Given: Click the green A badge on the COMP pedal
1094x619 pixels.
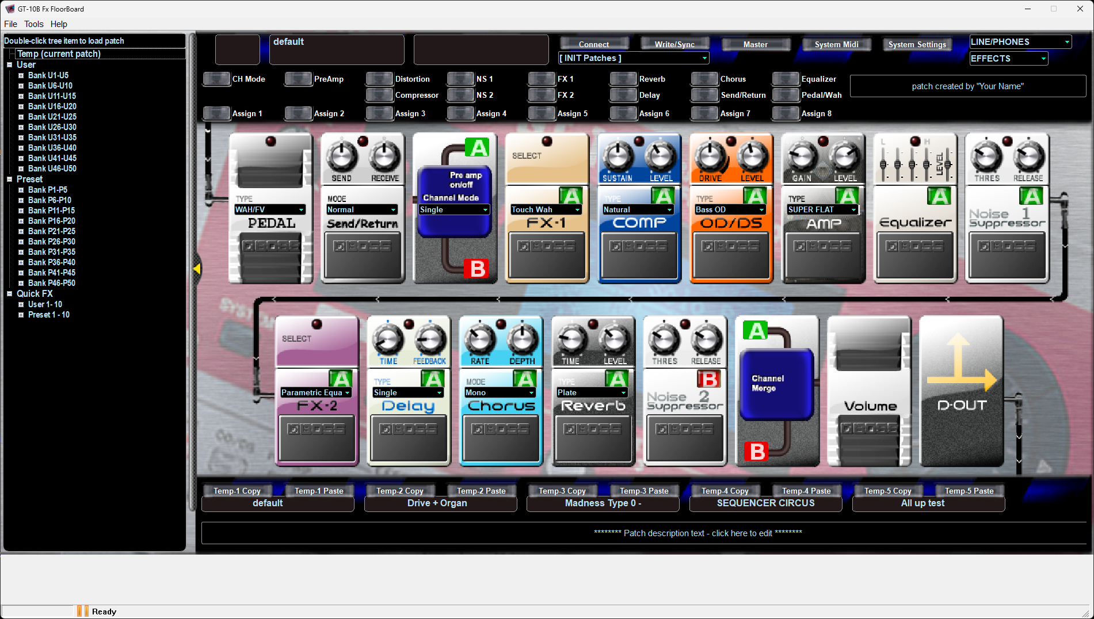Looking at the screenshot, I should (x=662, y=196).
